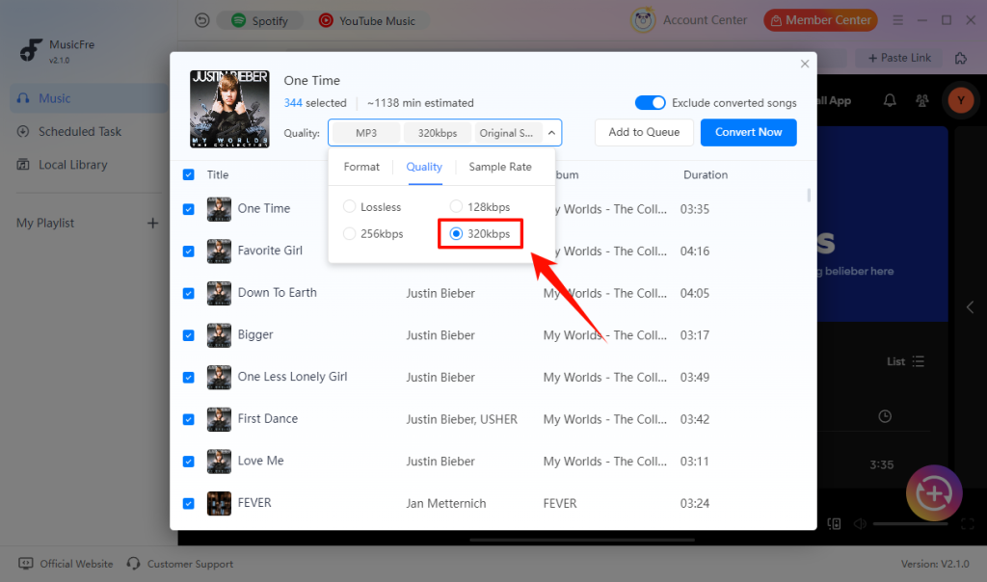This screenshot has height=582, width=987.
Task: Toggle the select-all Title checkbox
Action: pyautogui.click(x=188, y=175)
